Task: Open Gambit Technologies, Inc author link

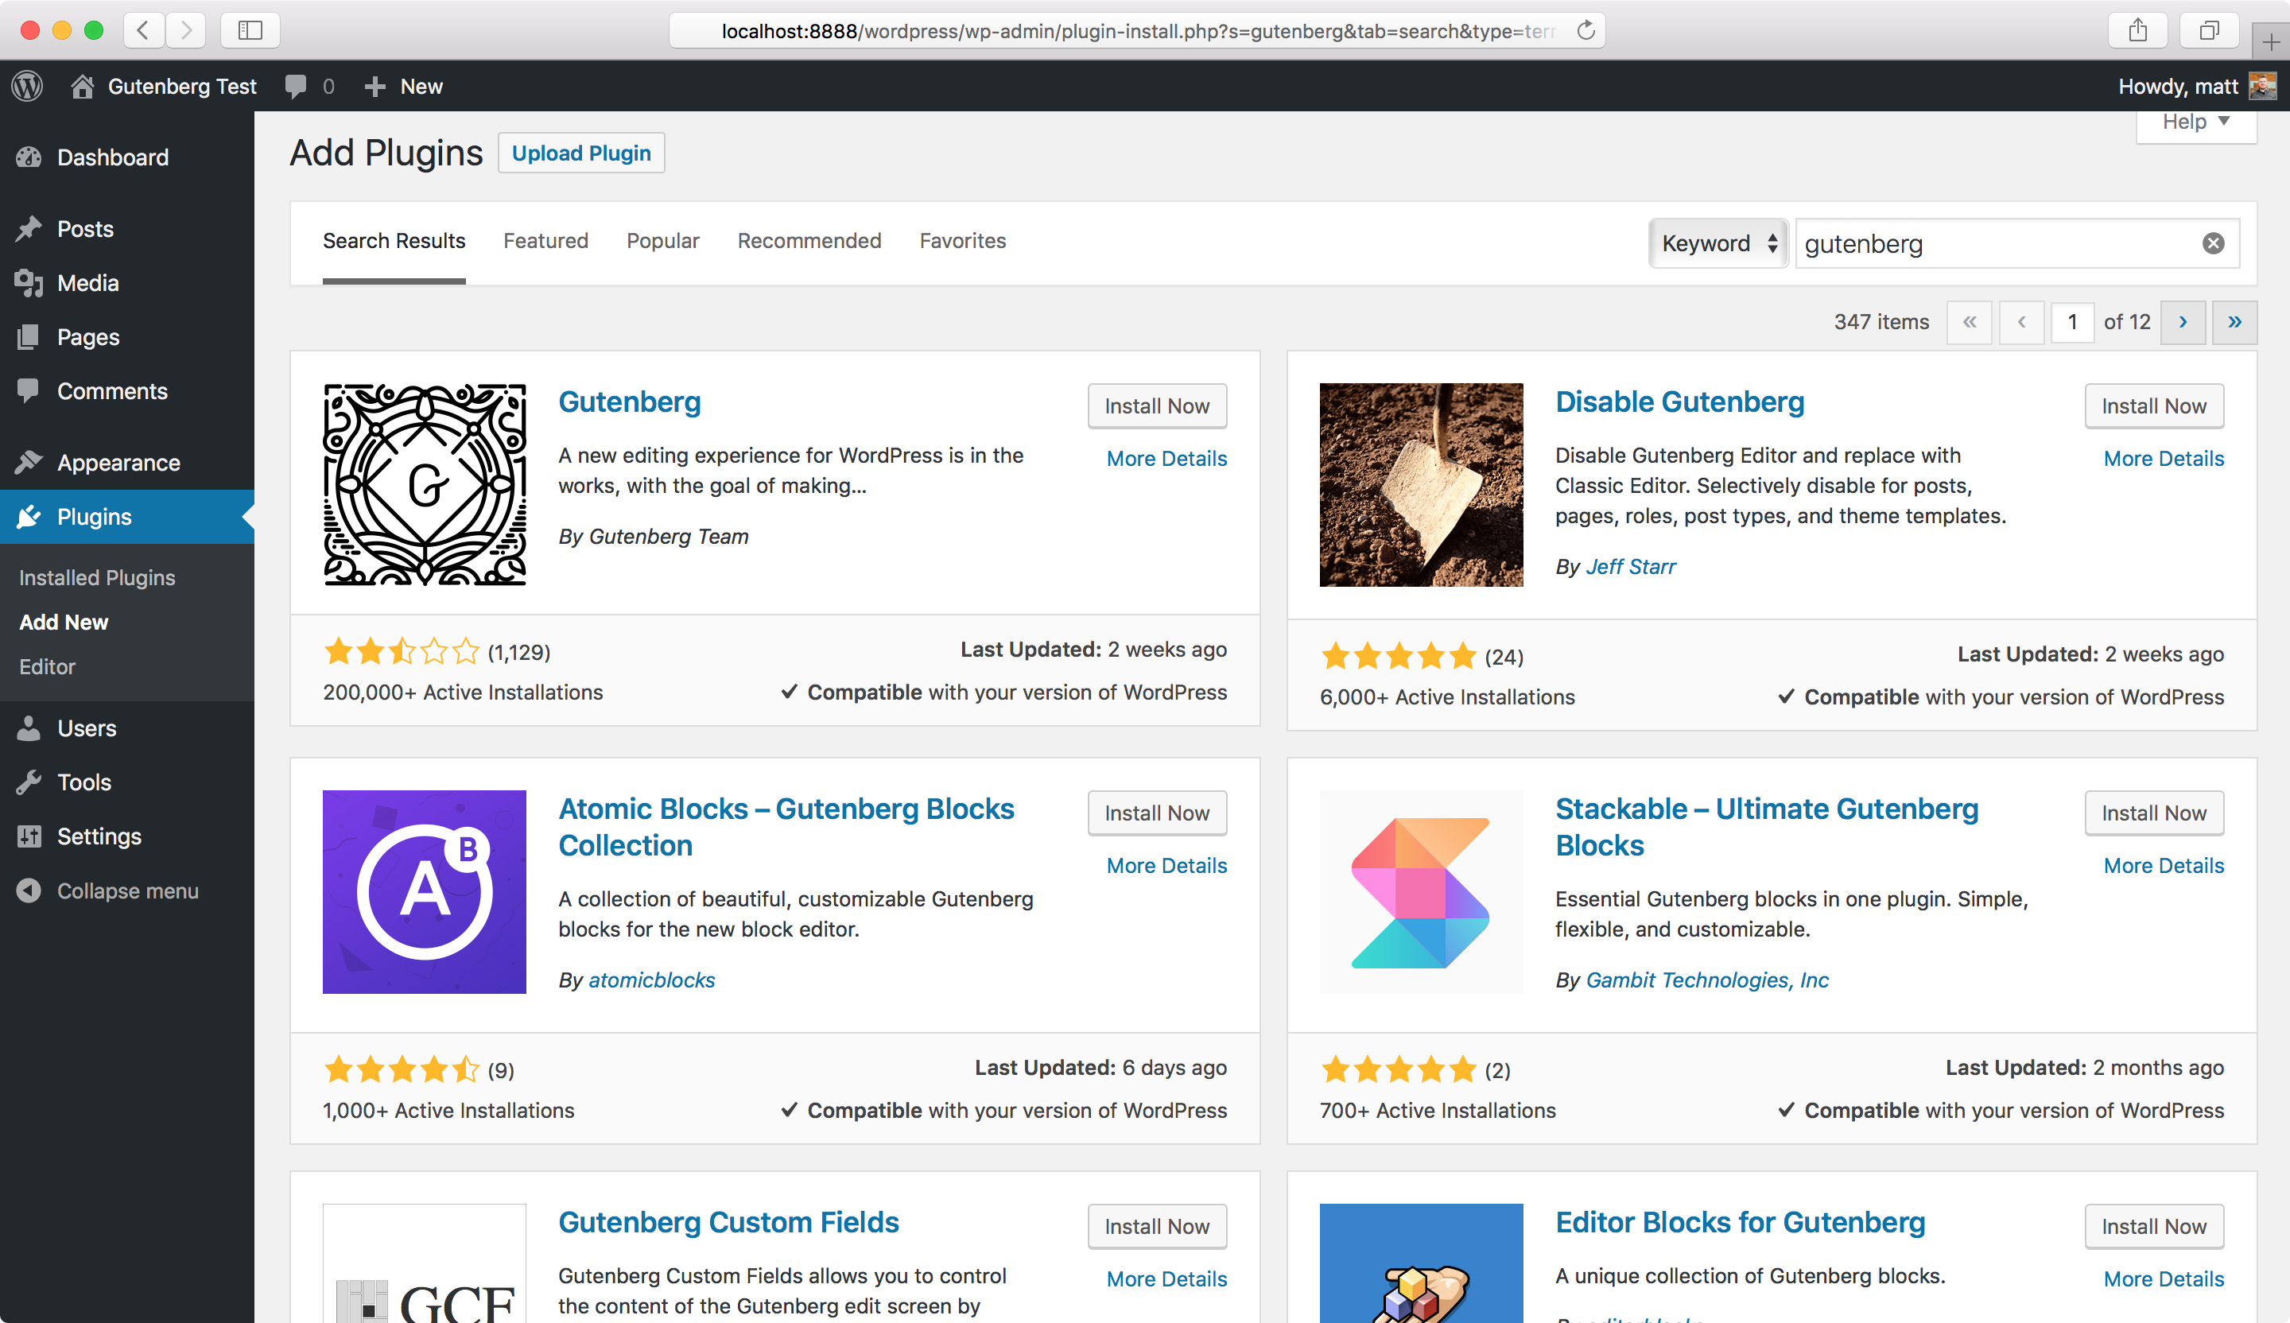Action: pos(1707,980)
